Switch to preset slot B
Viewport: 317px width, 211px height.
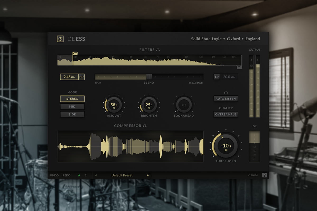85,175
